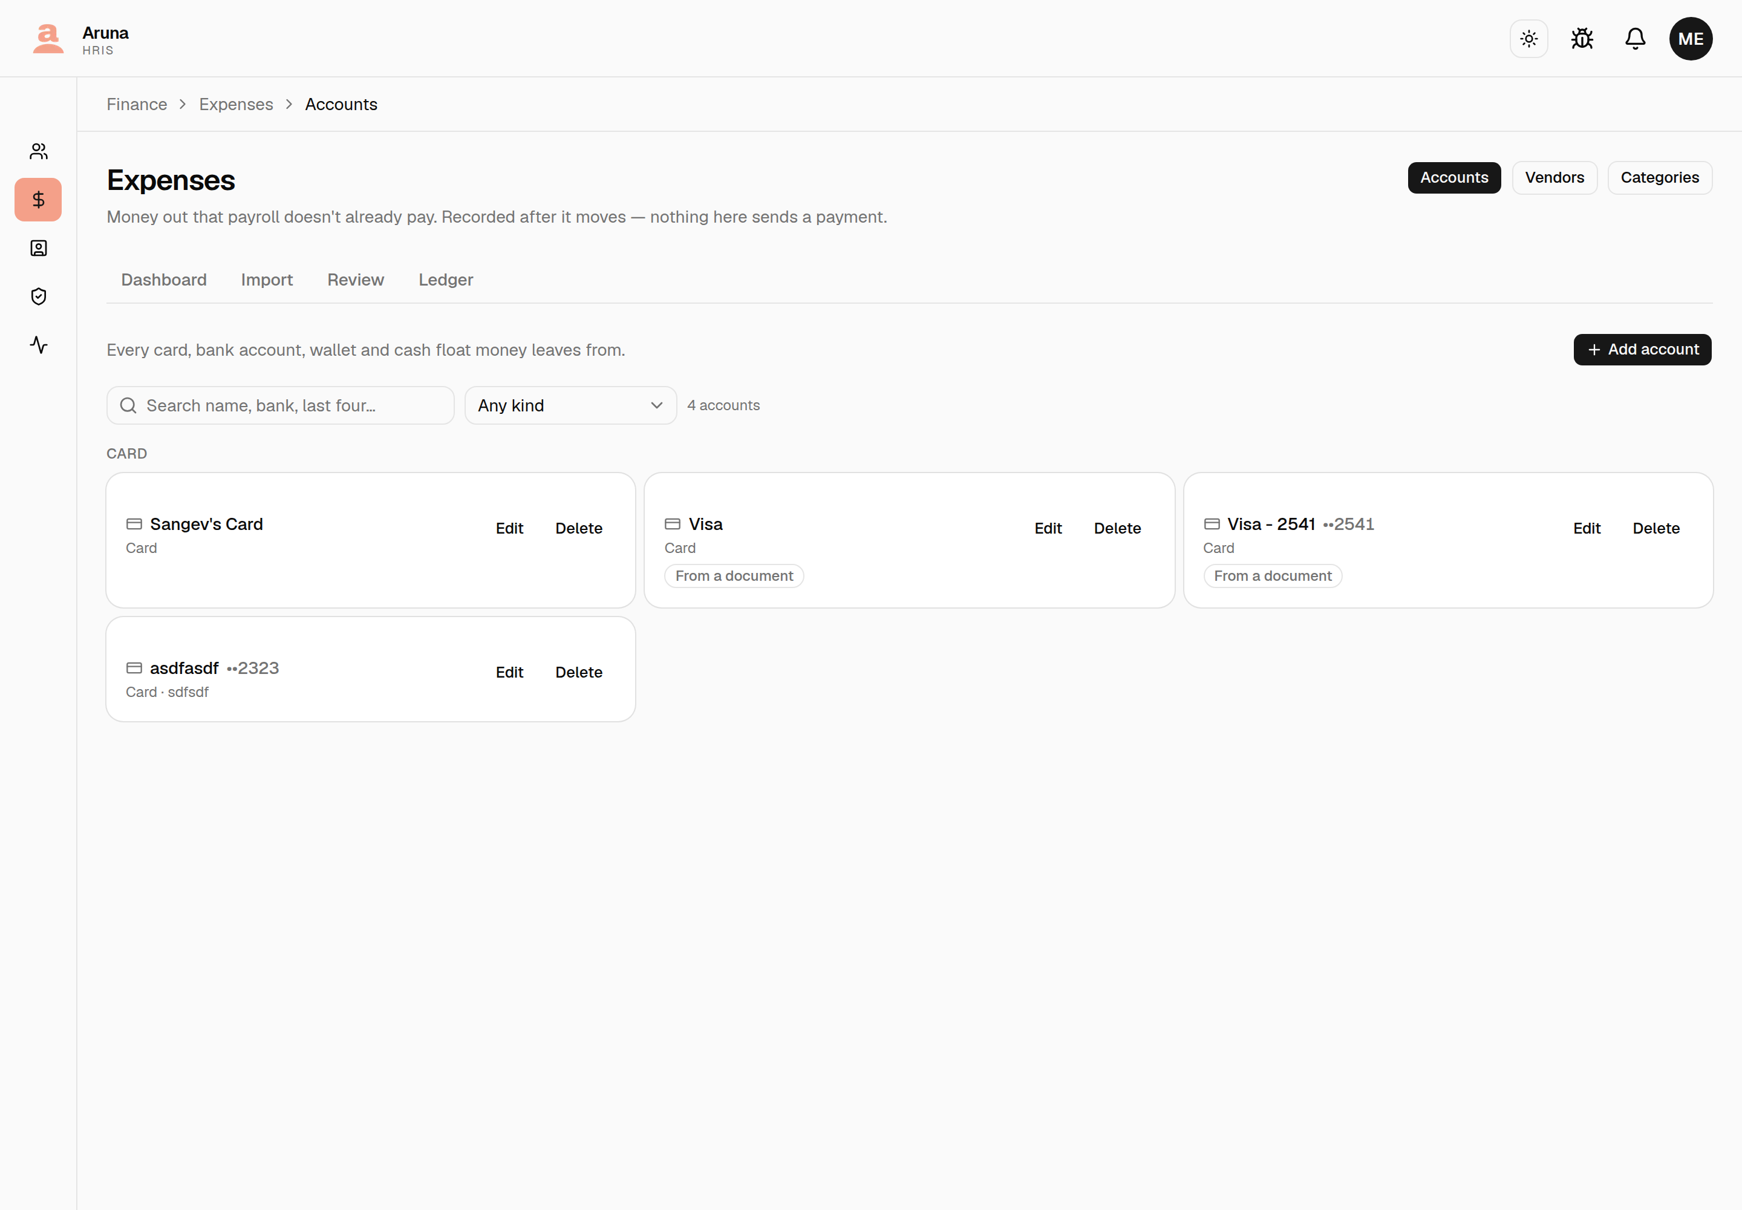Expand the Any kind dropdown

570,405
